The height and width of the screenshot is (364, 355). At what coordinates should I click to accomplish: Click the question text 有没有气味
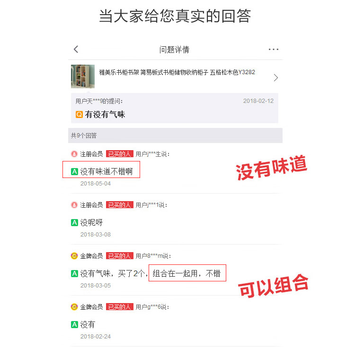(x=105, y=114)
